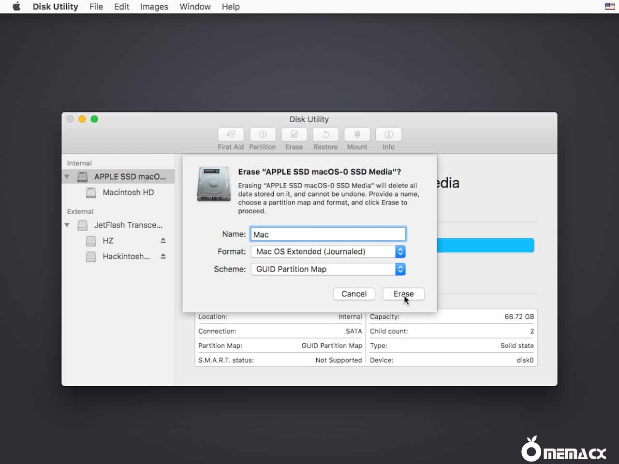Click the Name text field
Image resolution: width=619 pixels, height=464 pixels.
point(328,234)
